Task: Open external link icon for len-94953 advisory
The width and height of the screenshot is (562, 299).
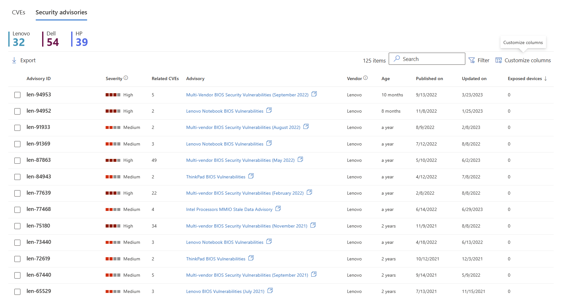Action: [314, 94]
